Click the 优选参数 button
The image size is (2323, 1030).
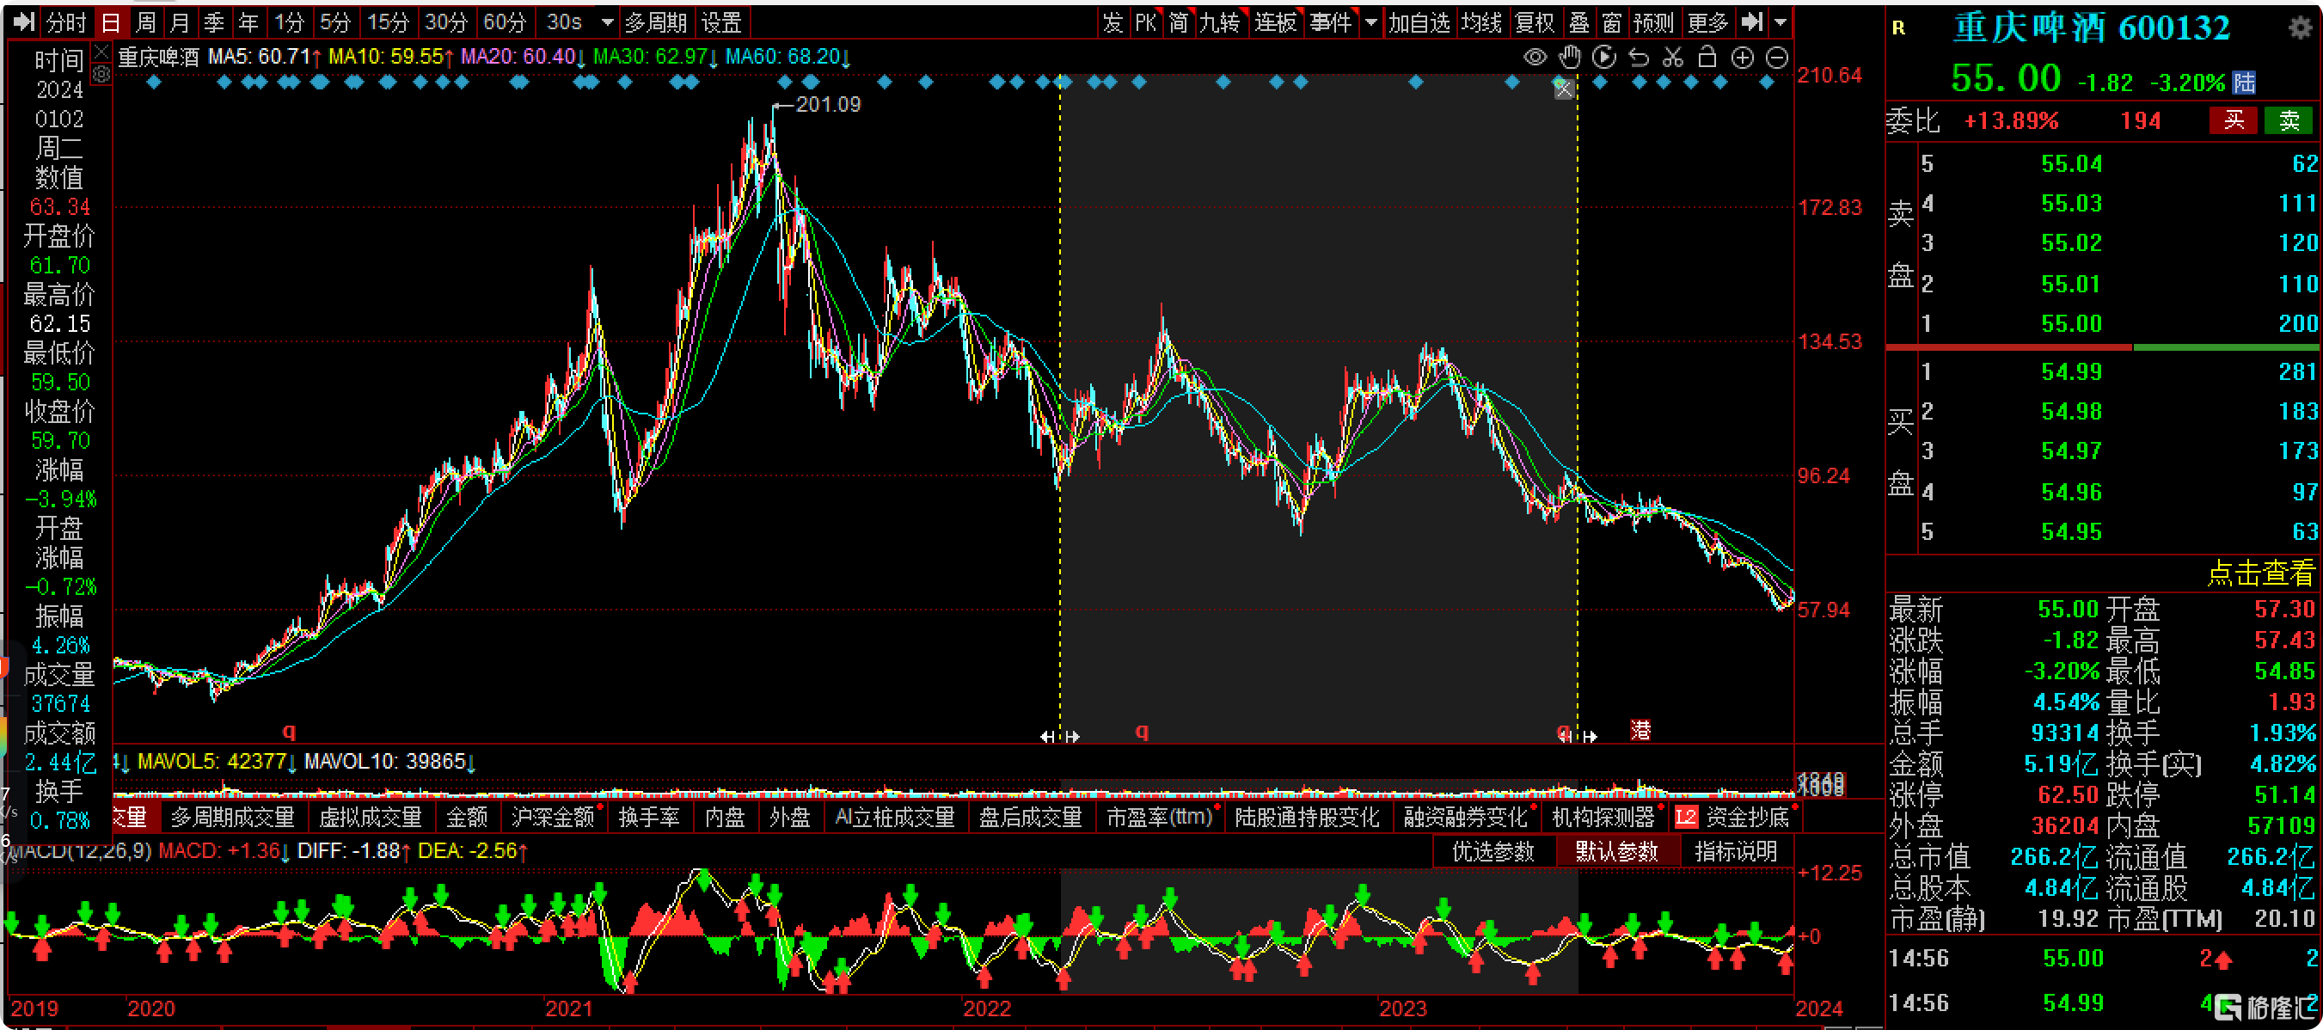(1493, 851)
